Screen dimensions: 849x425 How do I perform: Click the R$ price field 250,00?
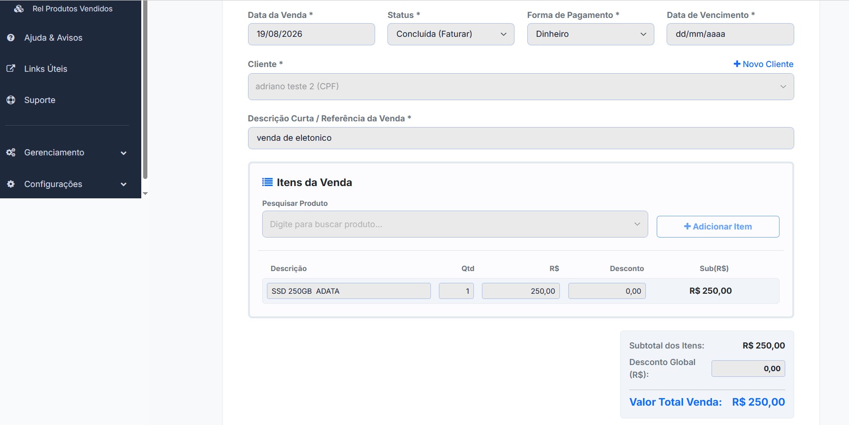pos(521,291)
